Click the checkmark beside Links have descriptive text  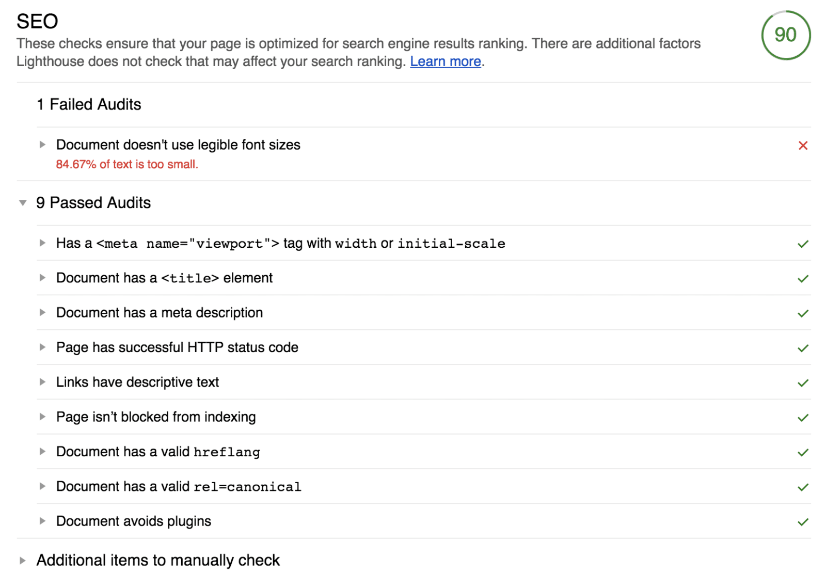803,383
